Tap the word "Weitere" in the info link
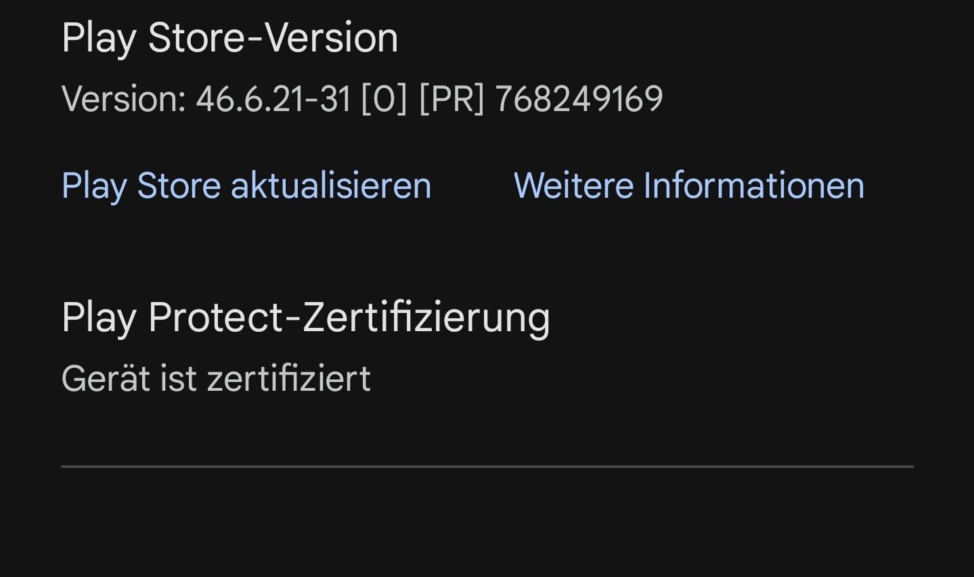974x577 pixels. pos(573,186)
